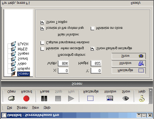This screenshot has height=119, width=154.
Task: Click the X coordinate input field
Action: [x=63, y=70]
